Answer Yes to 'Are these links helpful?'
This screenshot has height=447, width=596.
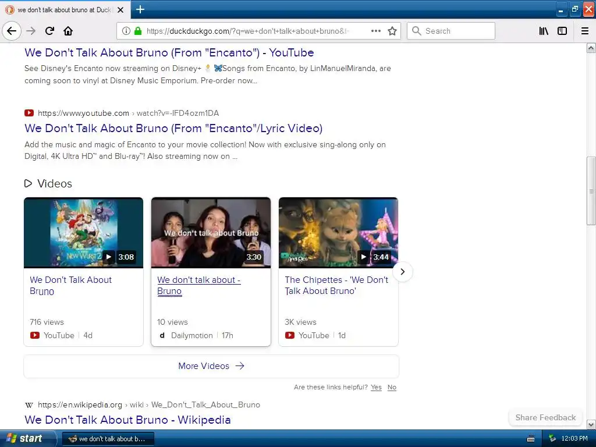pos(377,387)
